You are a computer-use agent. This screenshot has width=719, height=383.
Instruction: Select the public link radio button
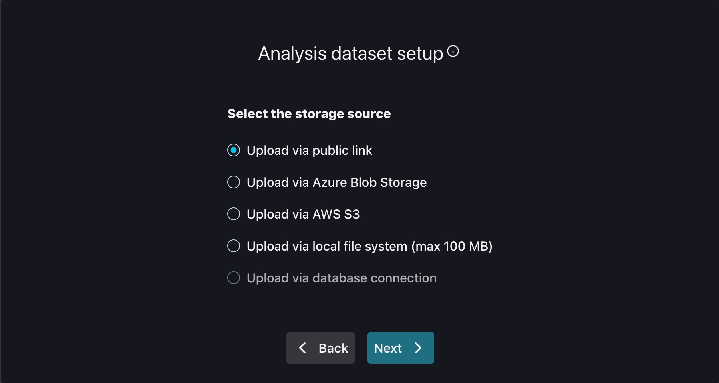click(234, 150)
